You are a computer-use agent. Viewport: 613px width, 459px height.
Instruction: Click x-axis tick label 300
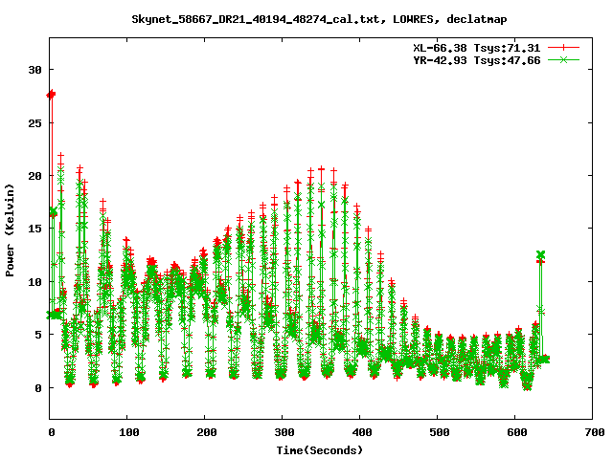(x=284, y=432)
